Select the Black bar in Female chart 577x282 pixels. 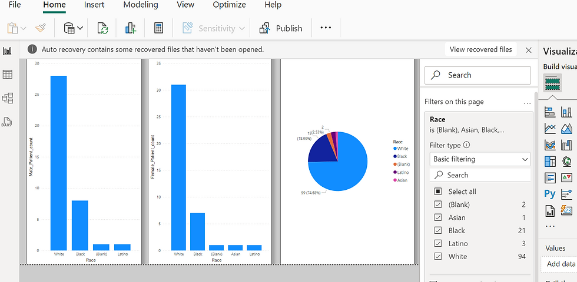[x=198, y=231]
